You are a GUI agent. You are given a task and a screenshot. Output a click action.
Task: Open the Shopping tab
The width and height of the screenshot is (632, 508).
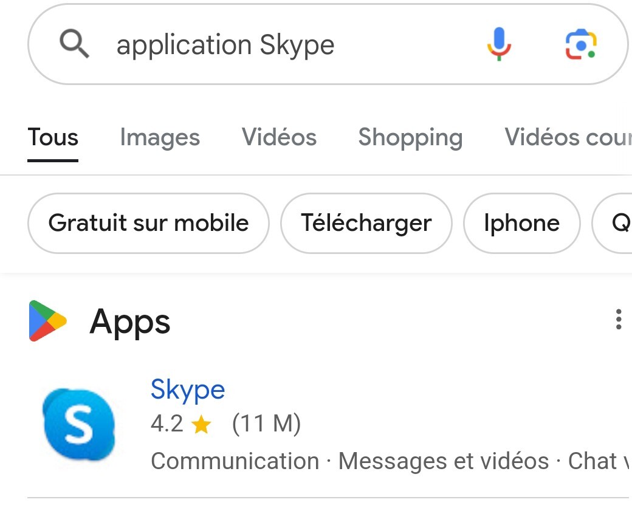click(410, 138)
